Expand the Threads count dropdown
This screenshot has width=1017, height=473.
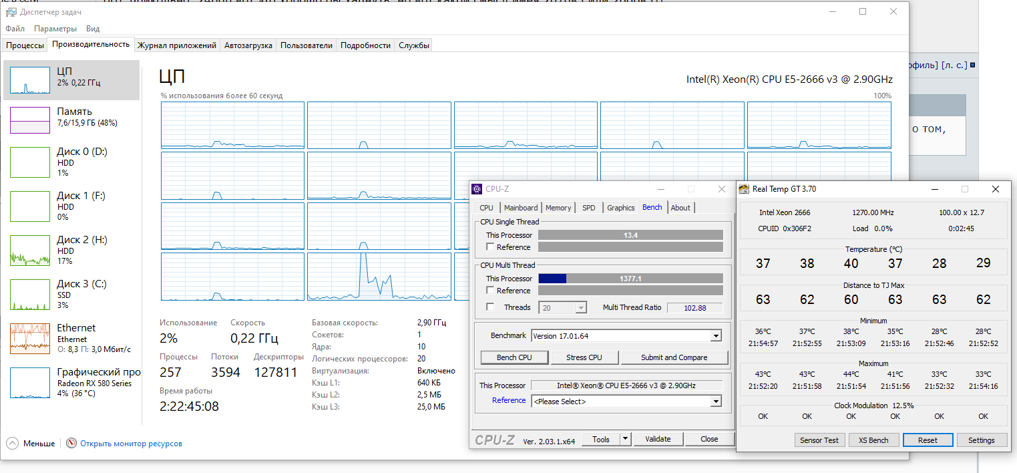[580, 307]
